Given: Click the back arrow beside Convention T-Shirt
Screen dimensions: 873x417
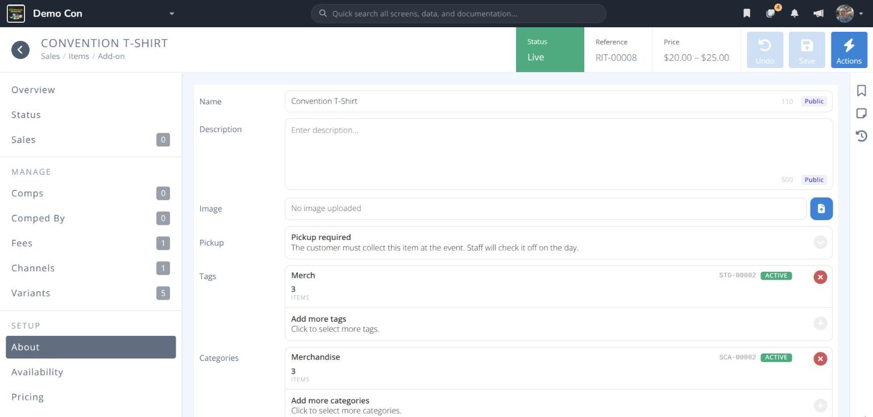Looking at the screenshot, I should [x=20, y=49].
